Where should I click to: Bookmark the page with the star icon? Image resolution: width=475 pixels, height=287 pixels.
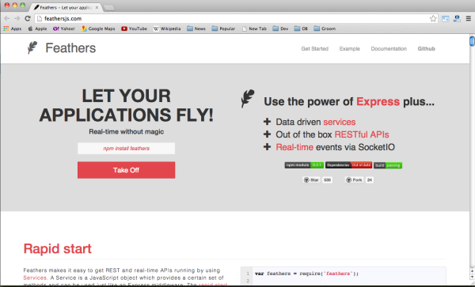[433, 18]
